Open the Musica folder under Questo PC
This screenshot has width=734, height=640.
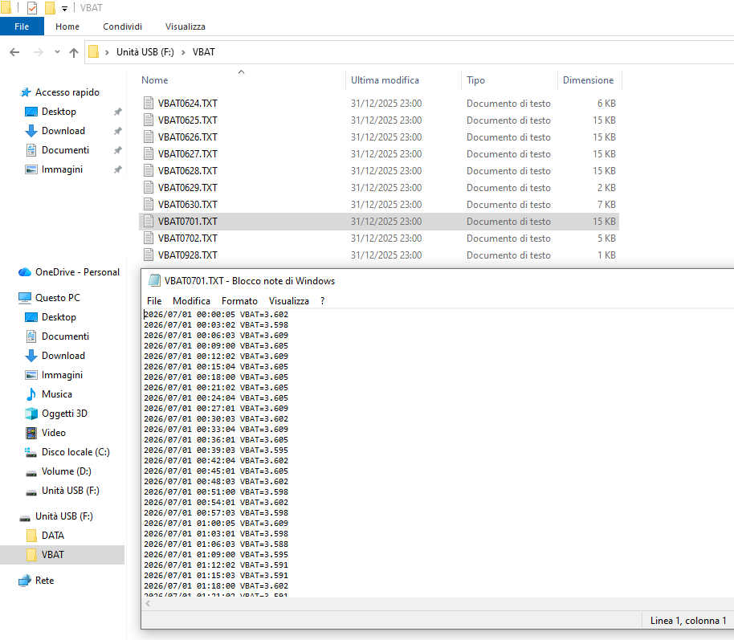(x=57, y=394)
